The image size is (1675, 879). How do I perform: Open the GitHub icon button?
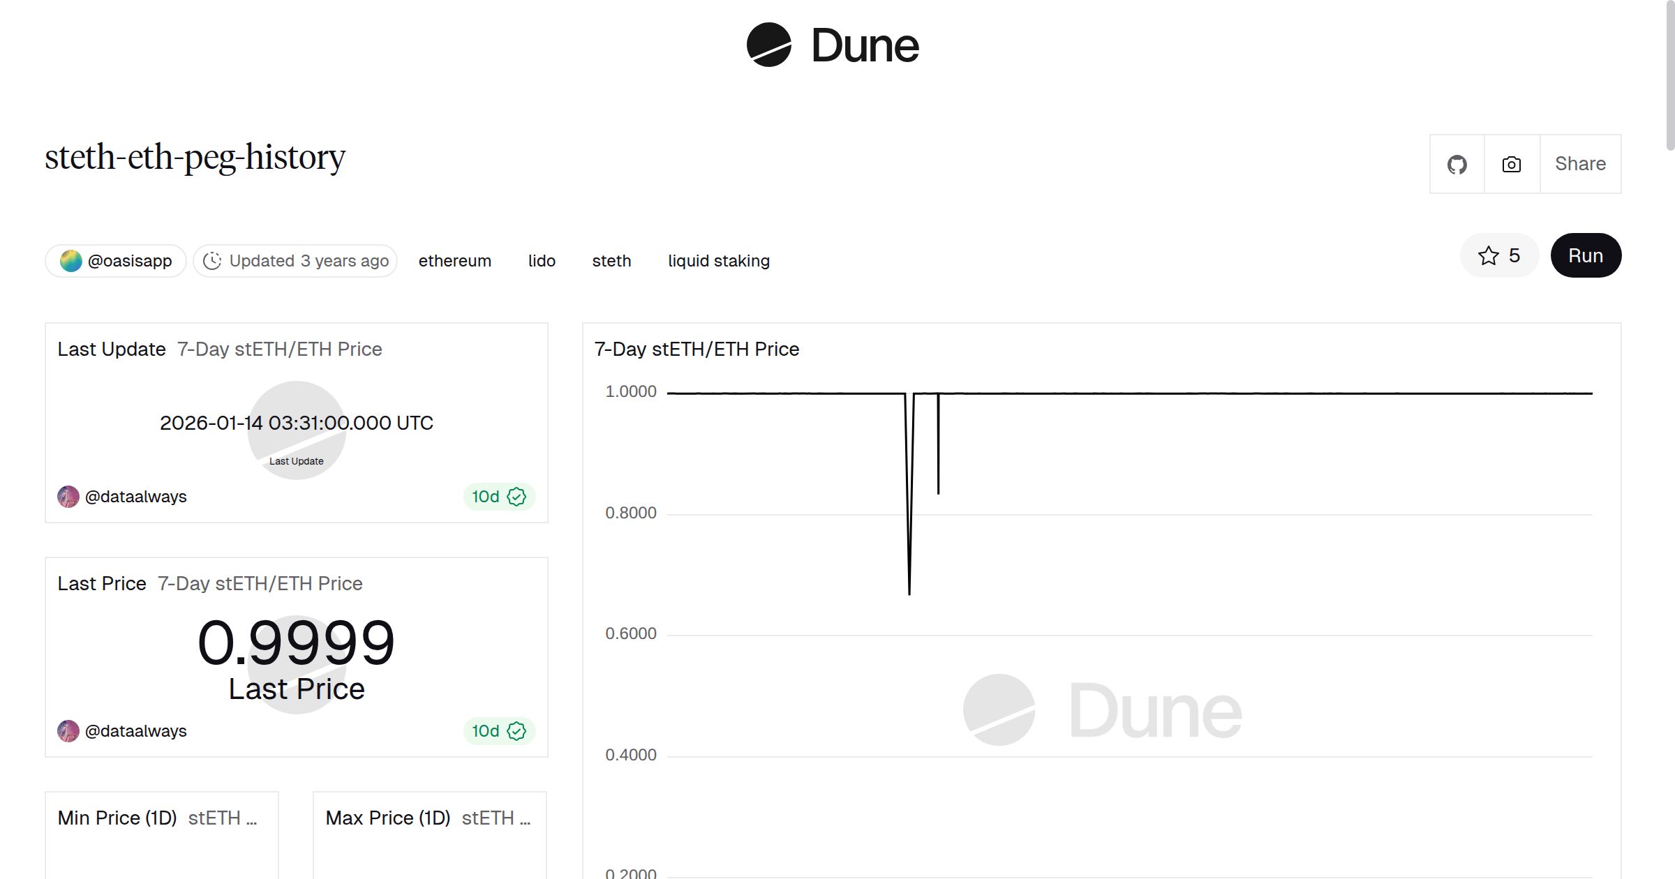(1457, 165)
